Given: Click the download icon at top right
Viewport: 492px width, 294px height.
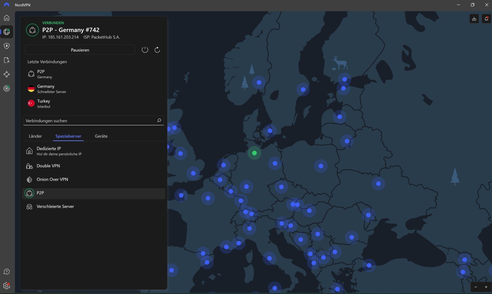Looking at the screenshot, I should coord(474,18).
